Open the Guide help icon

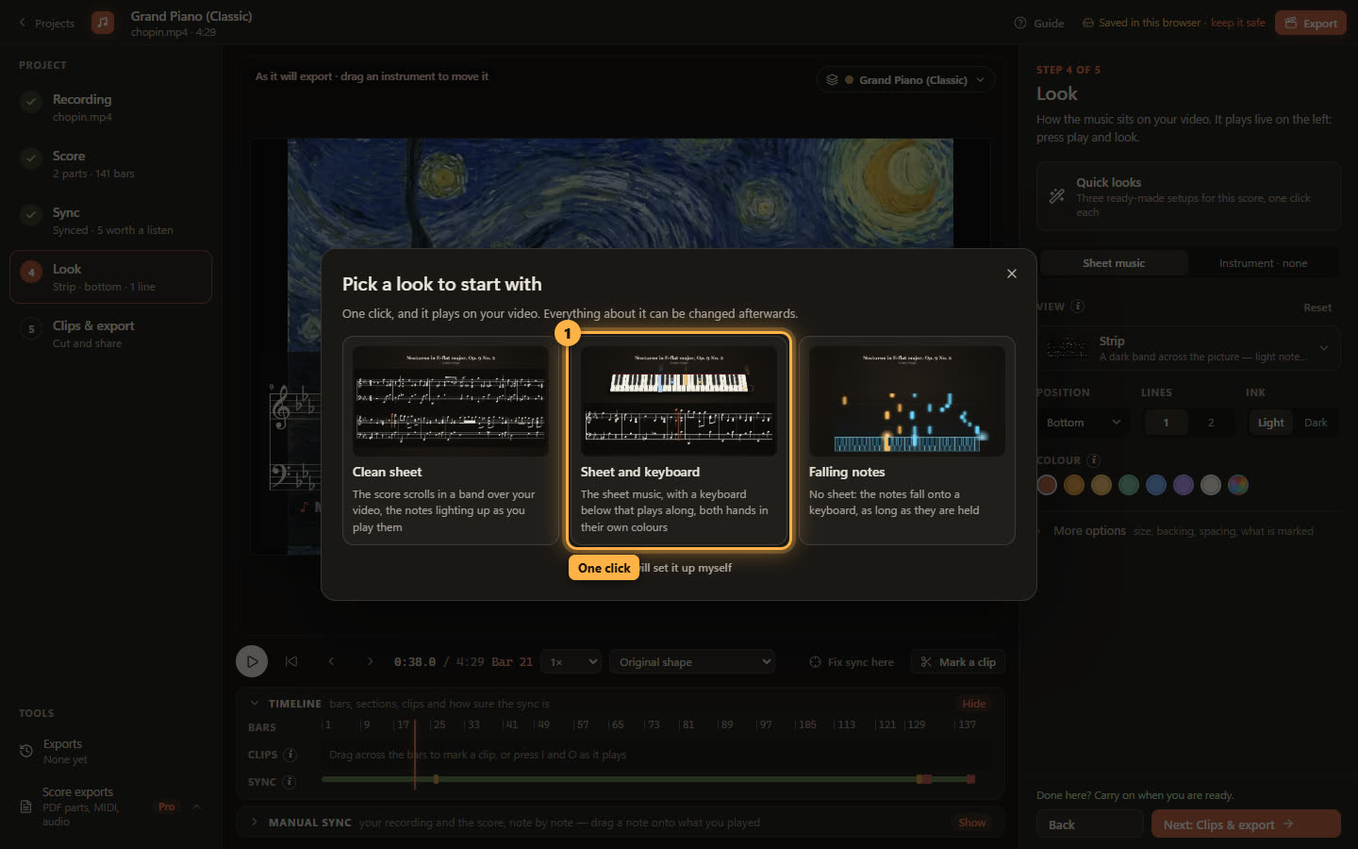tap(1019, 23)
